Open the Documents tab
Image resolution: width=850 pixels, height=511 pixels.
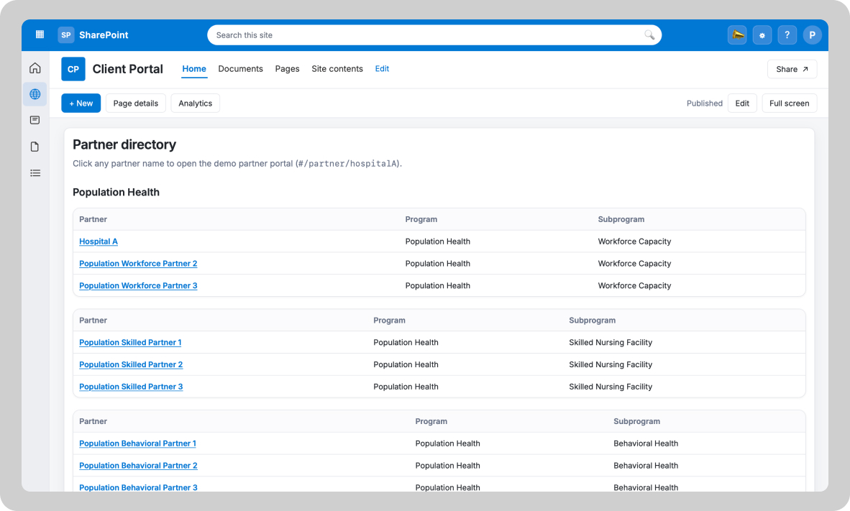pyautogui.click(x=241, y=69)
